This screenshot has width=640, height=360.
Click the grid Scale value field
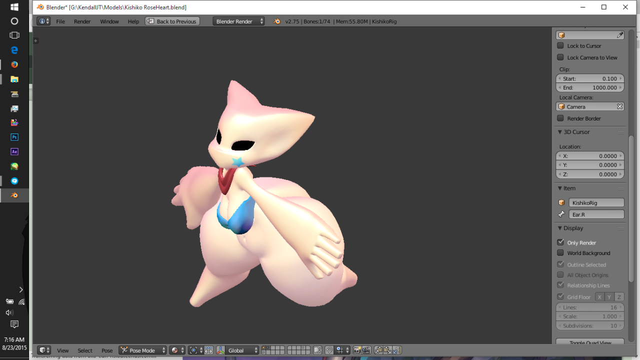[x=590, y=316]
